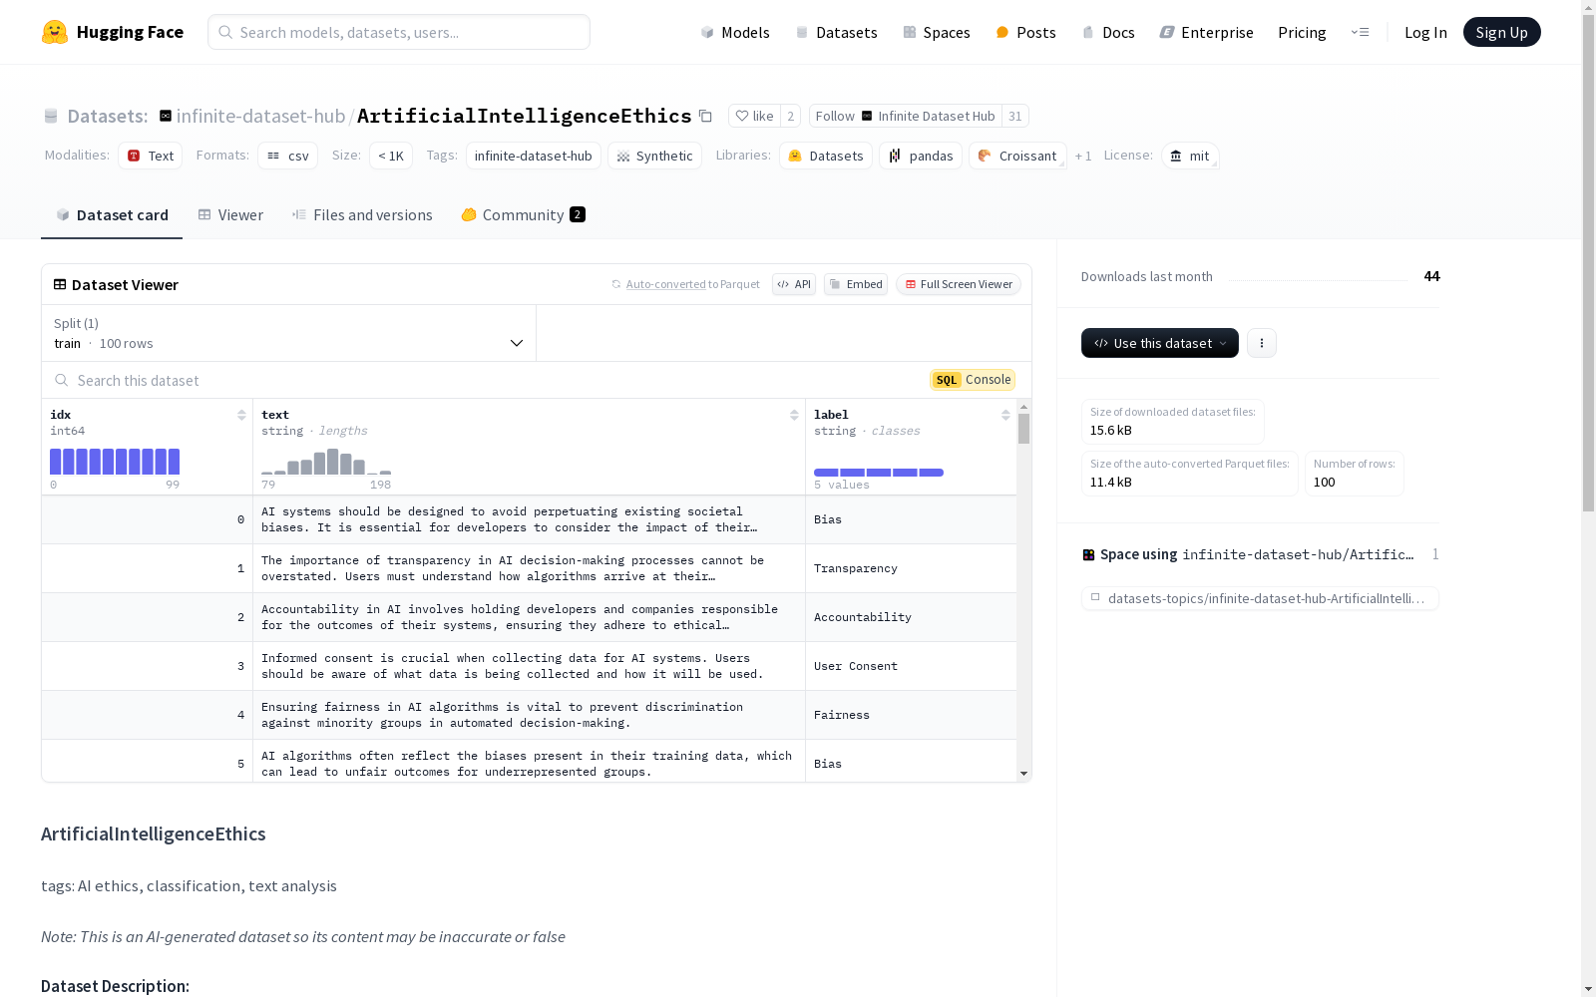Follow Infinite Dataset Hub
The width and height of the screenshot is (1596, 997).
tap(906, 116)
